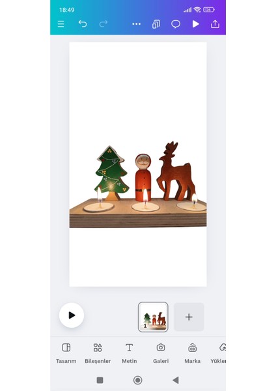
Task: Open the hamburger menu
Action: (x=61, y=24)
